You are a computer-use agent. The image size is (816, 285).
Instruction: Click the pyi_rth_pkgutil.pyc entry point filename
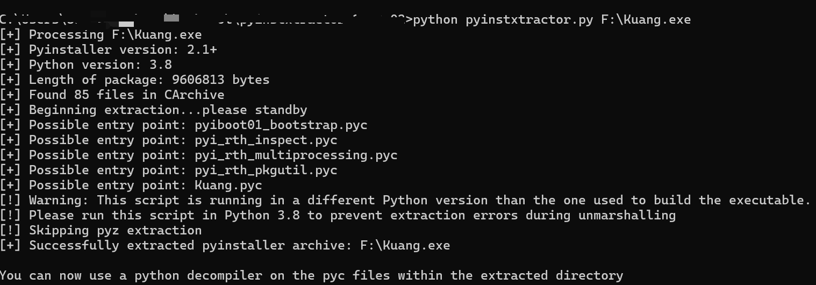pyautogui.click(x=266, y=170)
